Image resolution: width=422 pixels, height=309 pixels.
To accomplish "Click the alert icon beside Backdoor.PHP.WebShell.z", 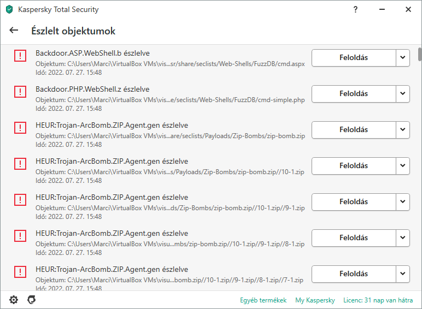I will (20, 92).
